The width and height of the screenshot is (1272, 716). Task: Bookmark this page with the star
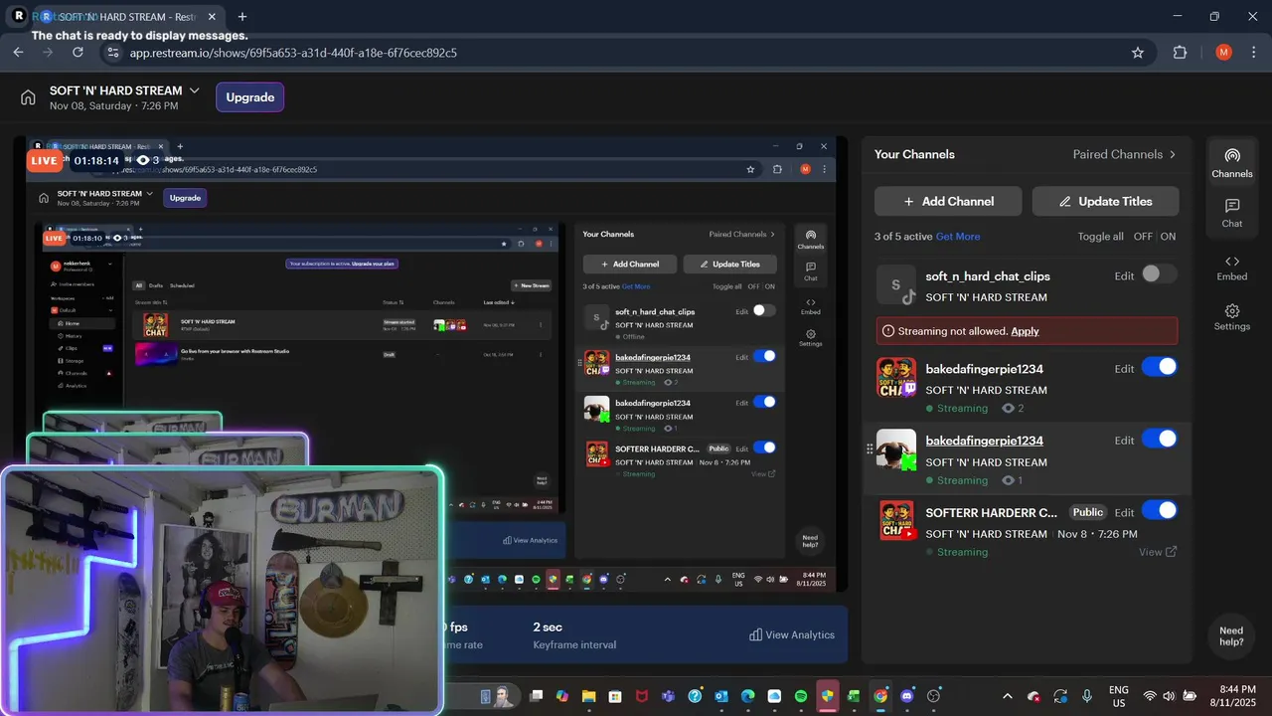(x=1138, y=53)
